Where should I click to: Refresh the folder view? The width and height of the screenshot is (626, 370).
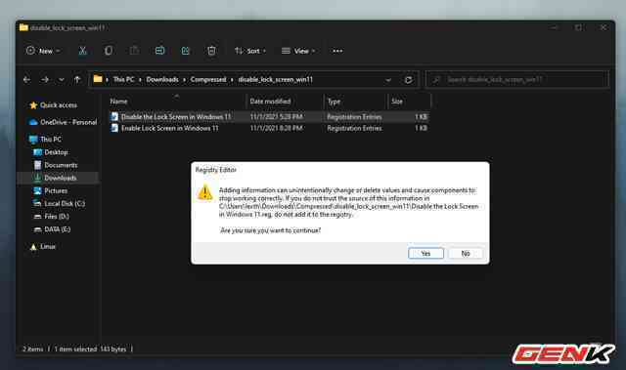click(x=409, y=80)
